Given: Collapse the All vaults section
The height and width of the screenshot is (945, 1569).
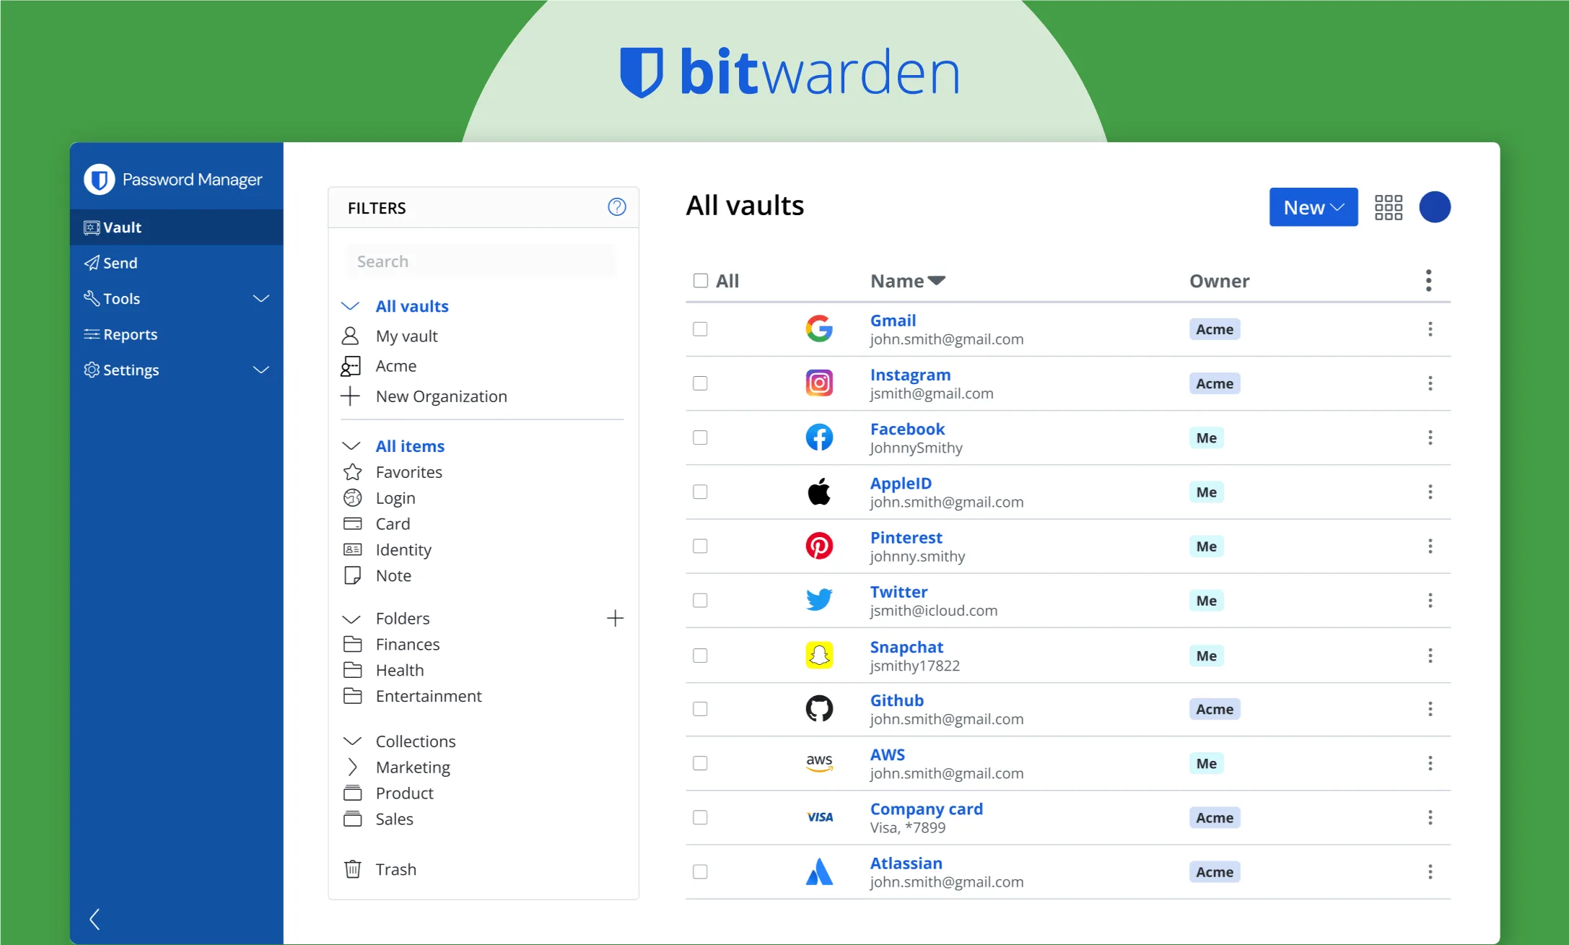Looking at the screenshot, I should 349,305.
